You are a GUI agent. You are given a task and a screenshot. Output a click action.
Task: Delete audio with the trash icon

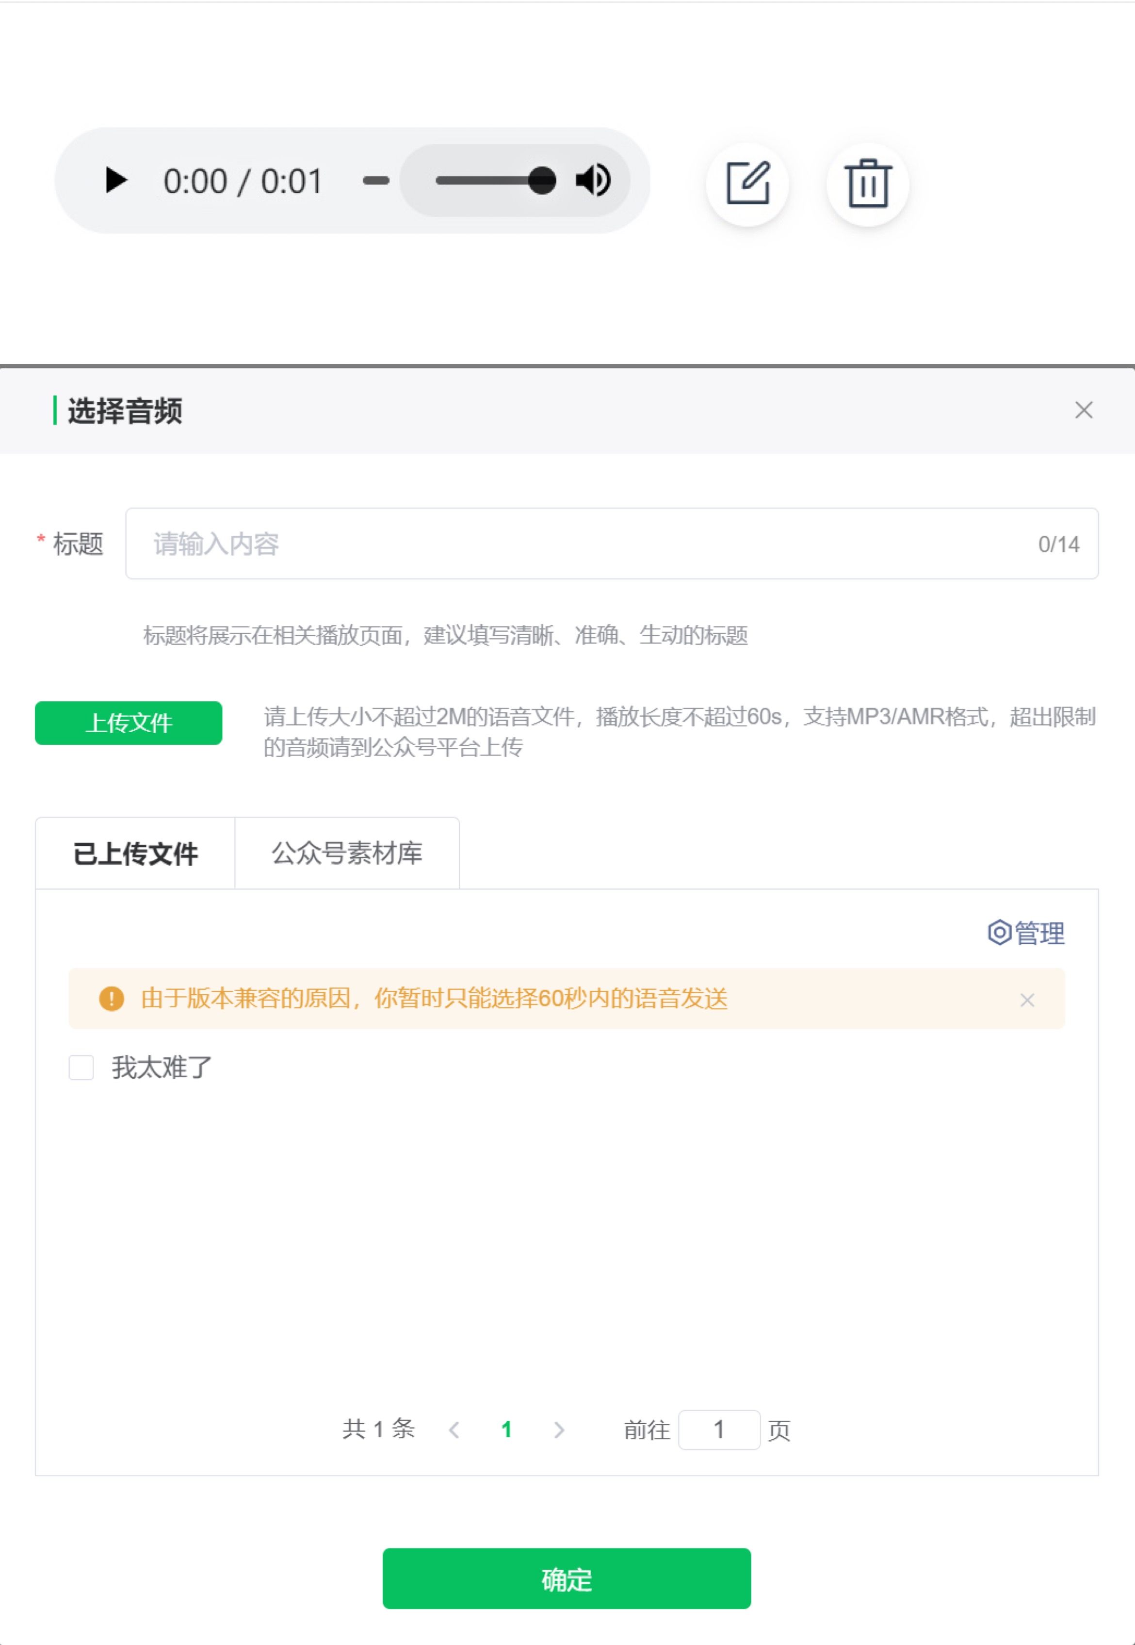coord(868,184)
